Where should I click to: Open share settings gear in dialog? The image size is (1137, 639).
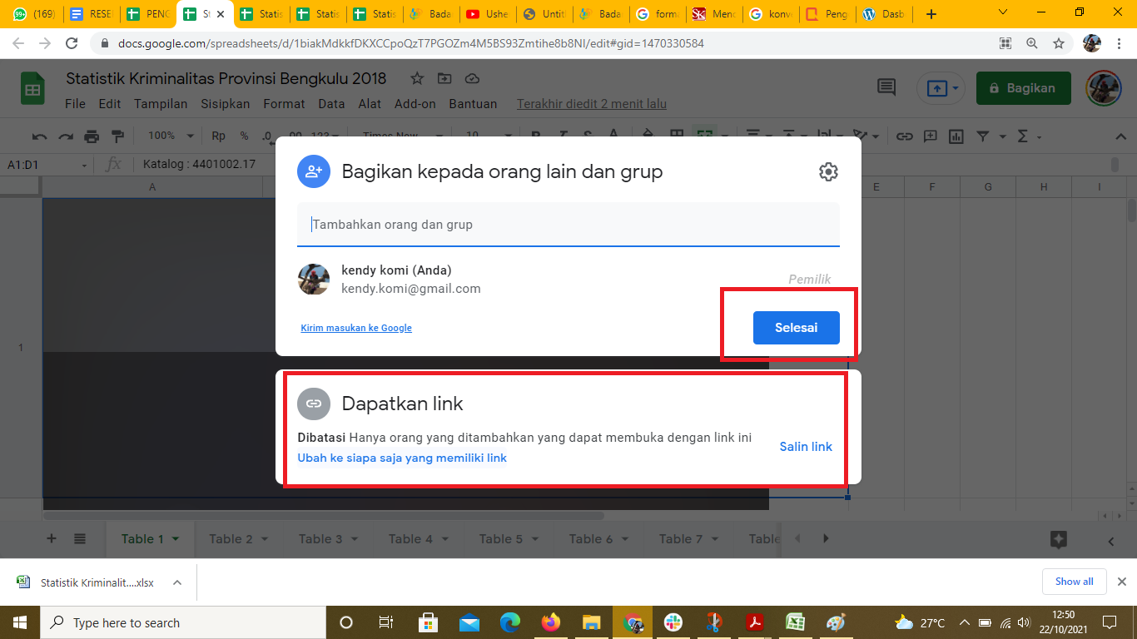827,172
